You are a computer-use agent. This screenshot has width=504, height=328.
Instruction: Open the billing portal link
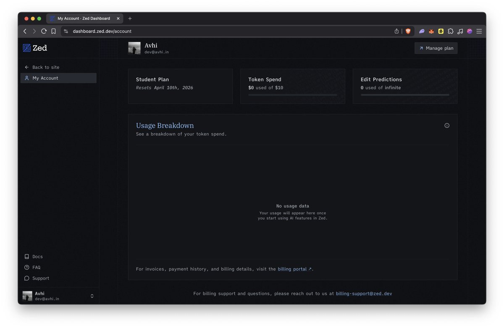click(294, 269)
